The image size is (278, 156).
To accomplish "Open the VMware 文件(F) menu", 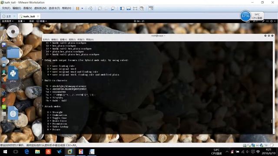I will (6, 8).
